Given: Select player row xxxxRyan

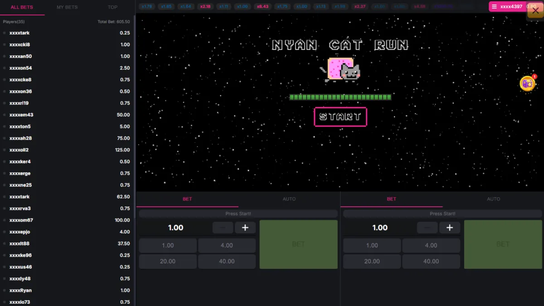Looking at the screenshot, I should point(67,291).
